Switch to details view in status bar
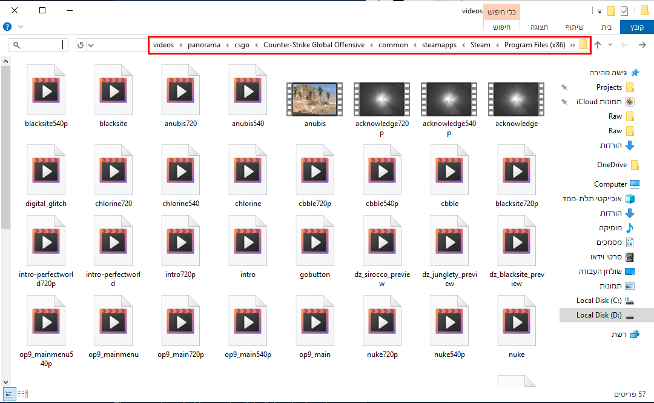Viewport: 654px width, 403px height. coord(23,393)
